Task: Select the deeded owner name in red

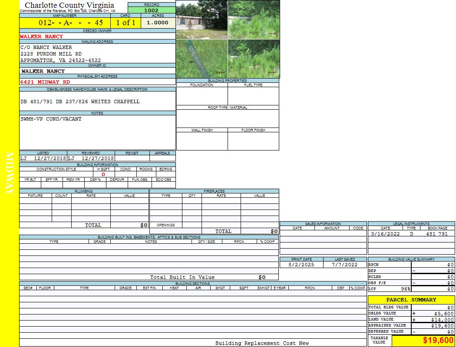Action: click(x=41, y=36)
